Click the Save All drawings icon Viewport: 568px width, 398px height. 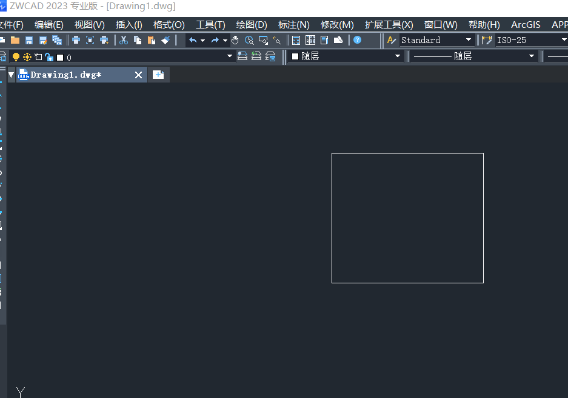coord(57,40)
